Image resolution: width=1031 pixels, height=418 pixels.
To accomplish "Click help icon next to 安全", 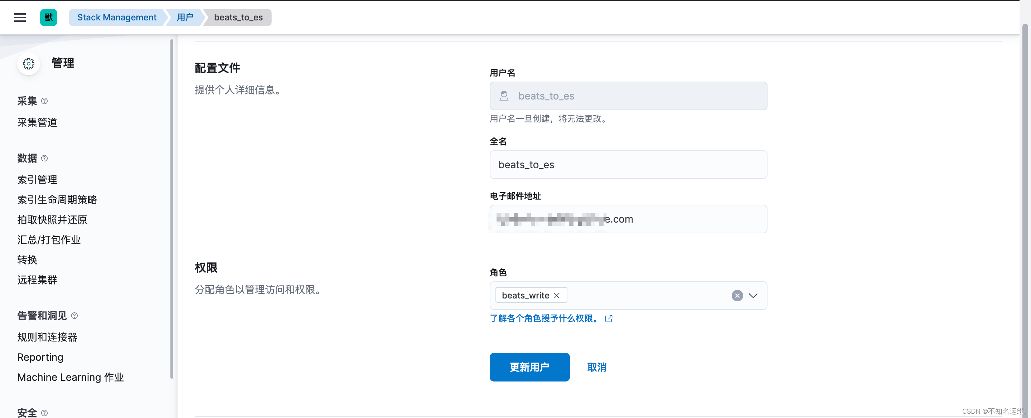I will (x=44, y=412).
